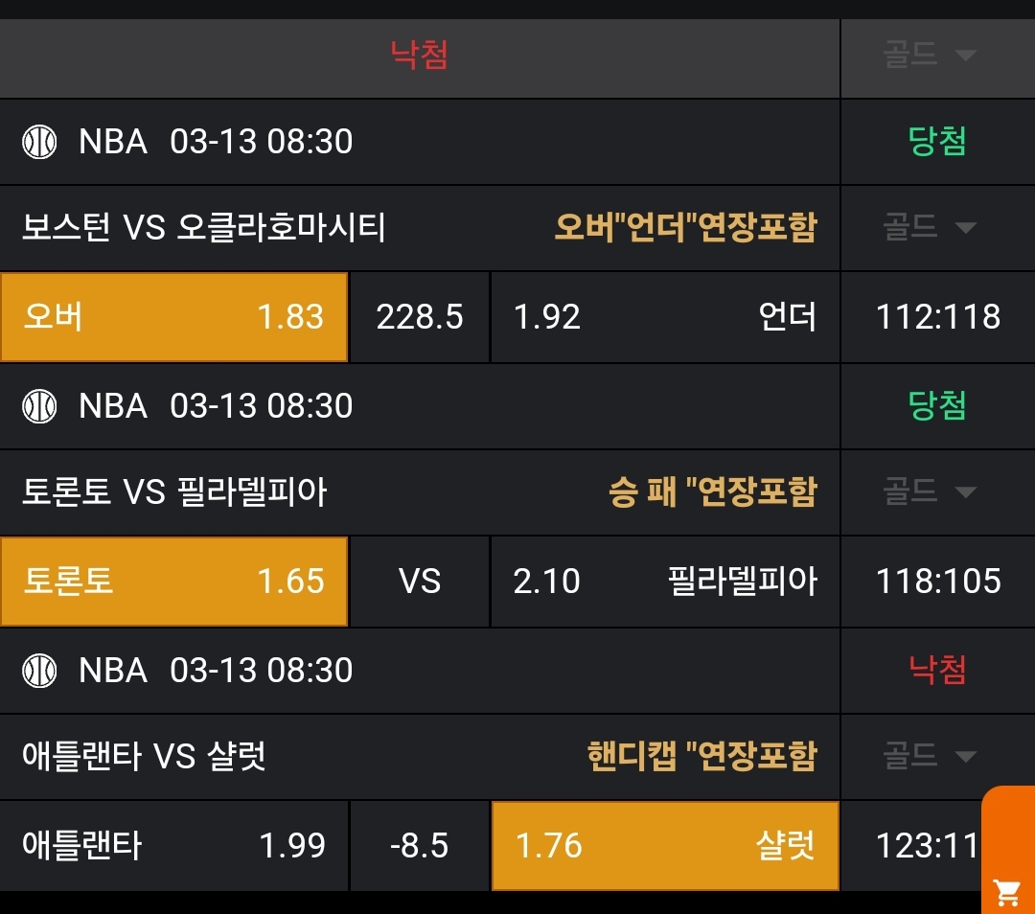Open the 보스턴 VS 오클라호마시티 match title
Screen dimensions: 1035x914
coord(203,228)
